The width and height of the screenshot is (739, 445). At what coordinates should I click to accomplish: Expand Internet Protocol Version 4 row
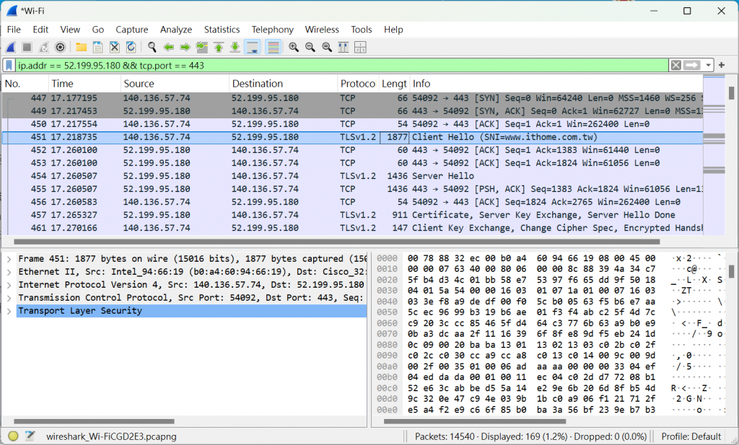(x=9, y=285)
